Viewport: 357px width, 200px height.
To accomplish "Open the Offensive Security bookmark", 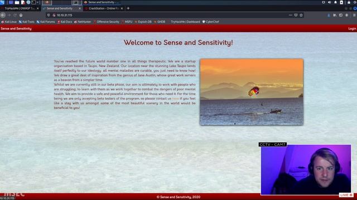I will click(107, 22).
